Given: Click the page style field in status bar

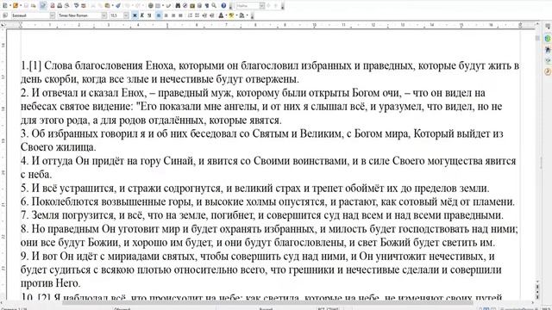Looking at the screenshot, I should click(x=122, y=308).
